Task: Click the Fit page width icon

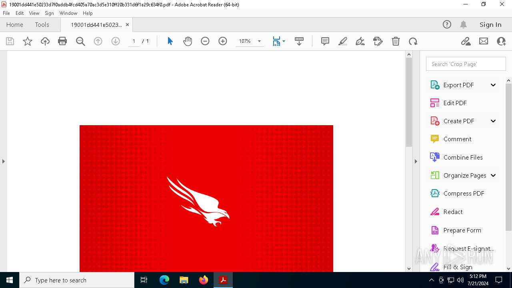Action: pyautogui.click(x=276, y=41)
